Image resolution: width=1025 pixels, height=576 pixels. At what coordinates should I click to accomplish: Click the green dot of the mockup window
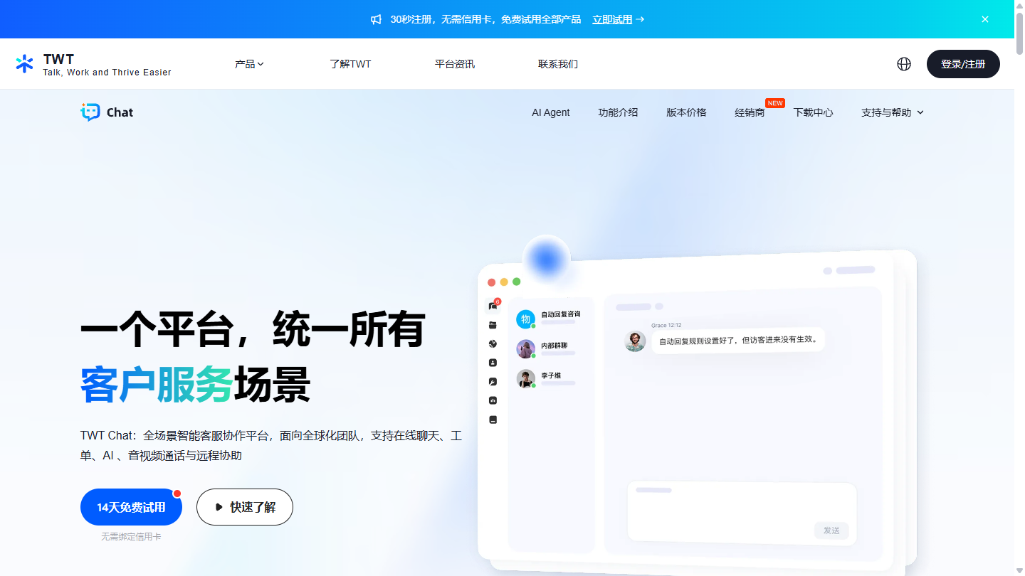(x=517, y=282)
